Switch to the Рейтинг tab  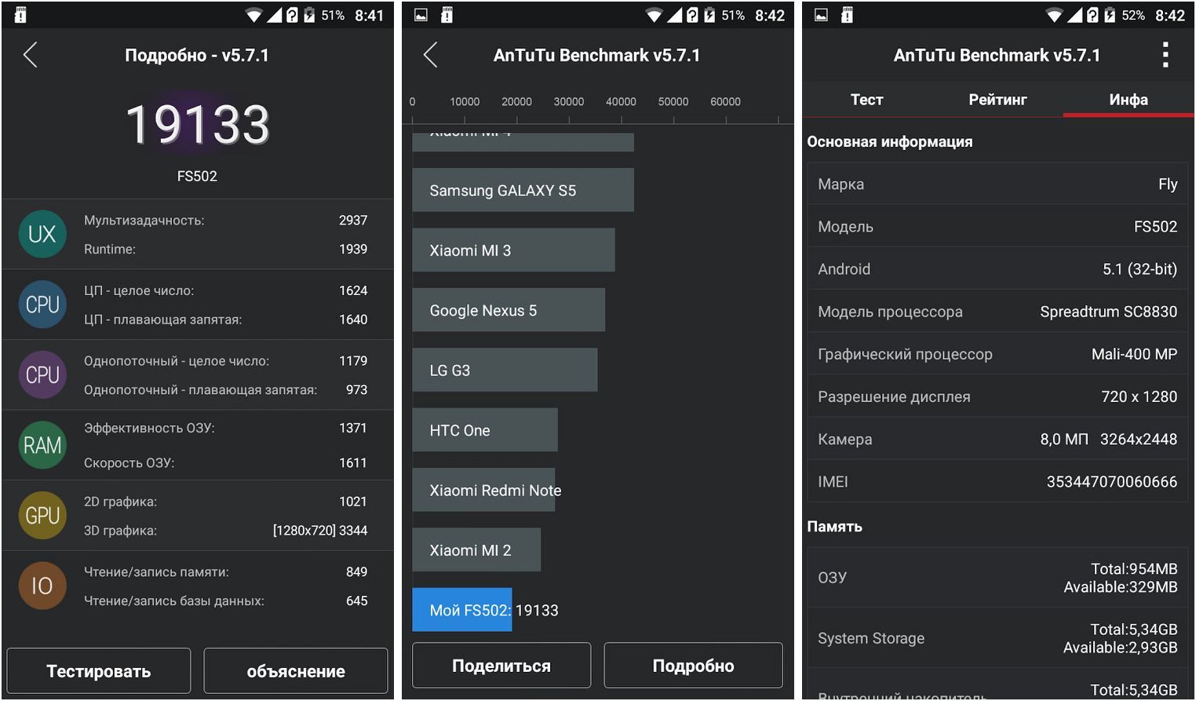tap(997, 100)
